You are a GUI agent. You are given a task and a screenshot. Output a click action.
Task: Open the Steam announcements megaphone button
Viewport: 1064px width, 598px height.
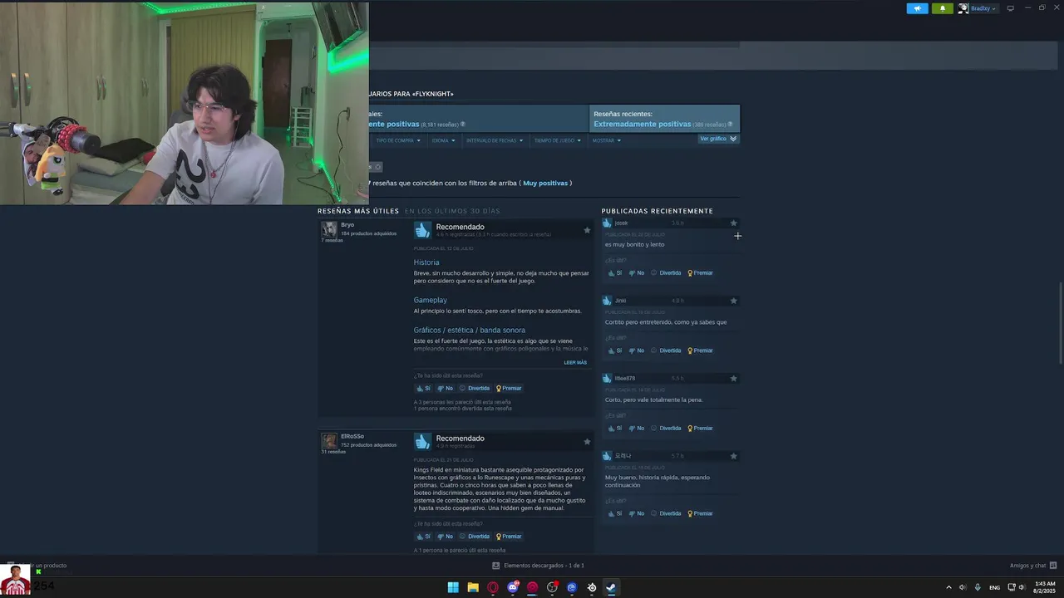[x=917, y=8]
